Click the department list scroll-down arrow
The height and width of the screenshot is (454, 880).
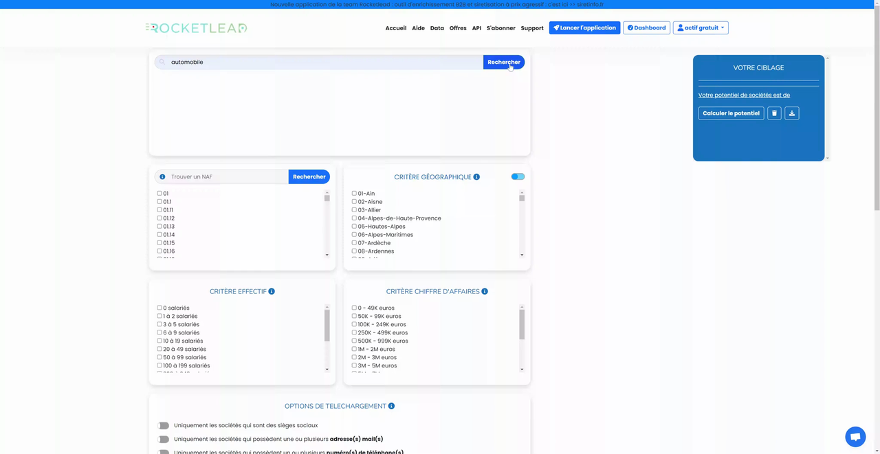pos(522,255)
